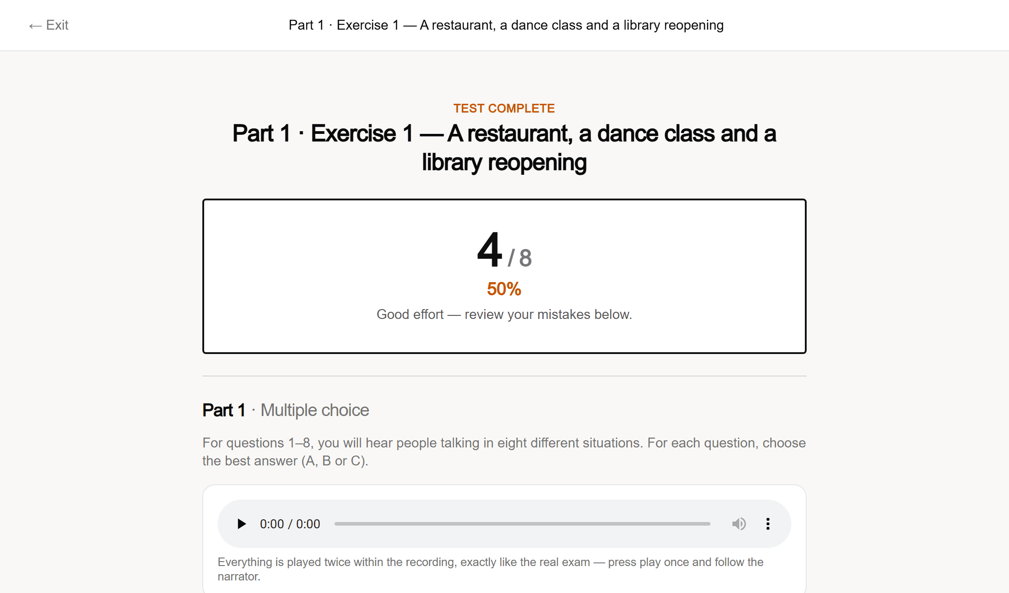
Task: Click the 'Good effort' feedback message
Action: 504,314
